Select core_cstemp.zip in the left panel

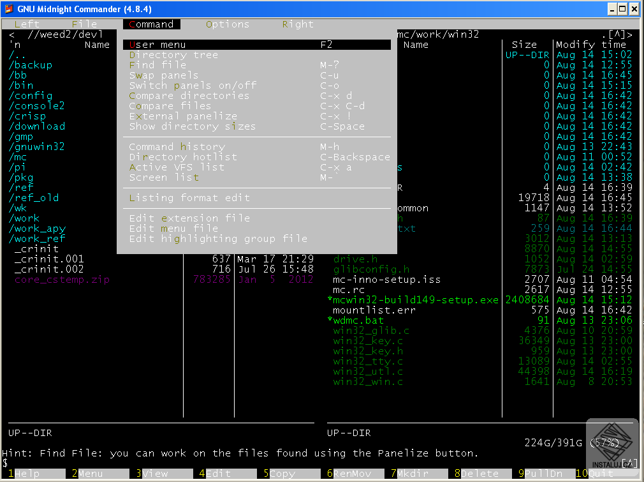[62, 280]
